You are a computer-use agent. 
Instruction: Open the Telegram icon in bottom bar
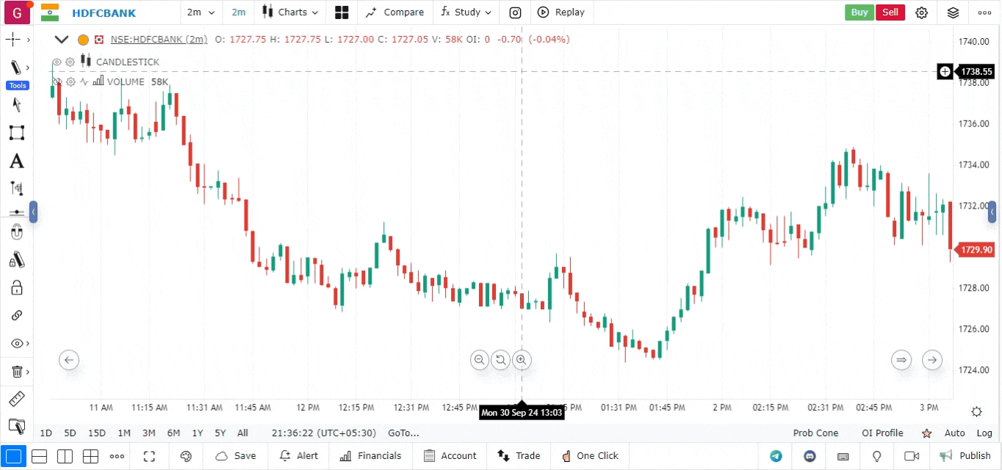pos(776,456)
